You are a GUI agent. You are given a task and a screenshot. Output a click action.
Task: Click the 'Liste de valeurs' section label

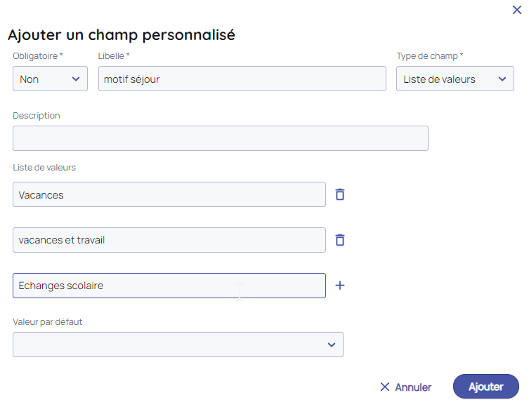point(44,167)
